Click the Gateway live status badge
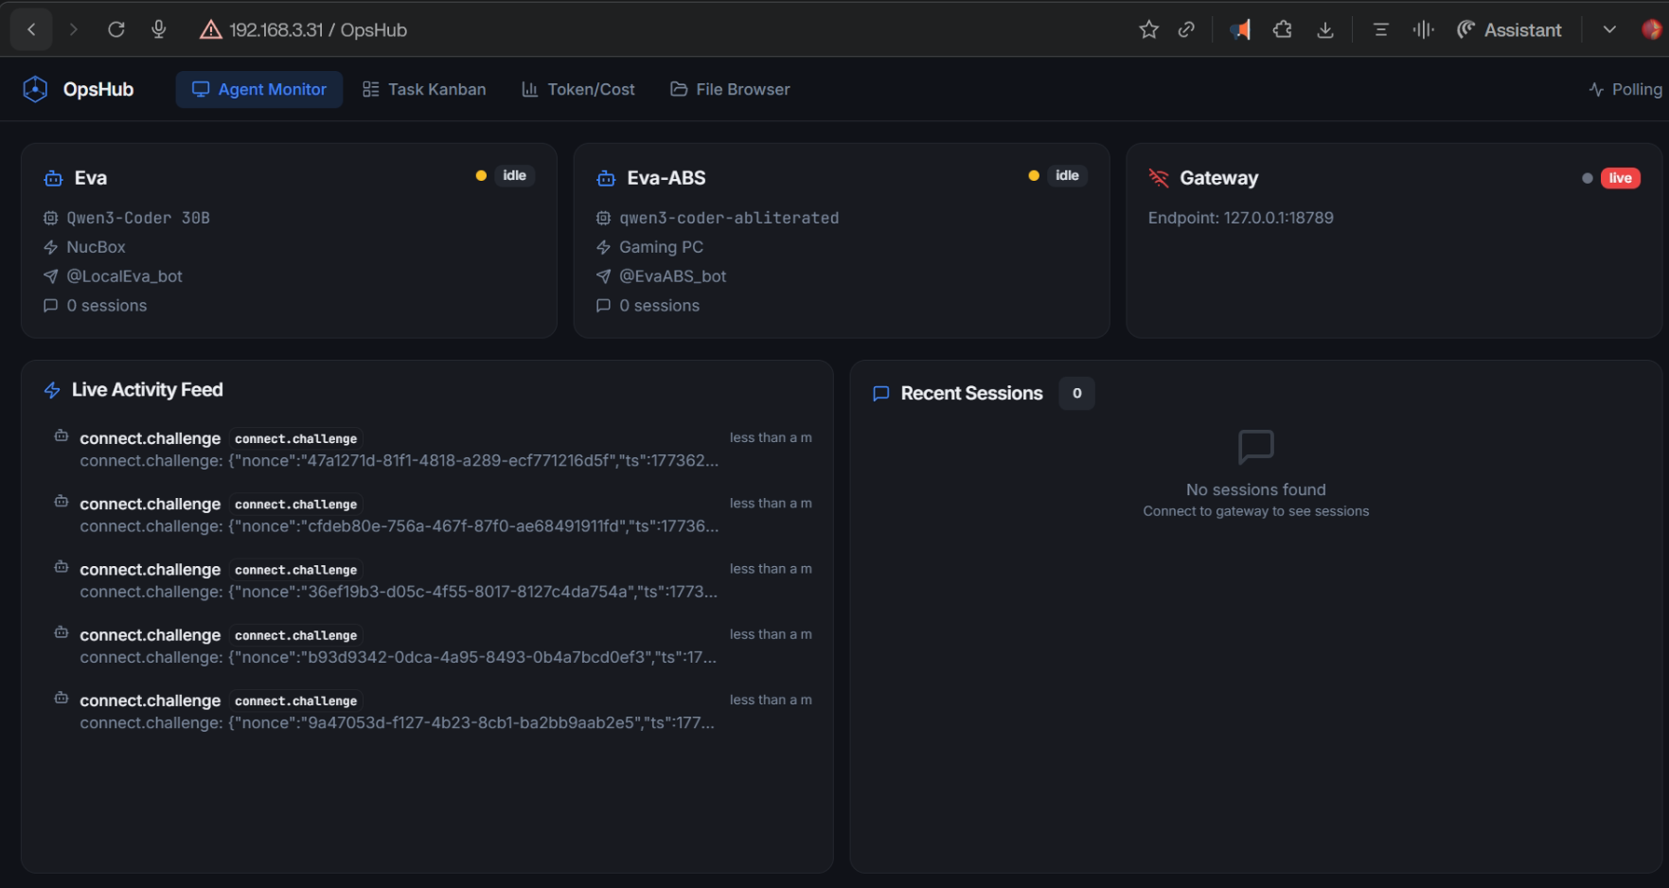This screenshot has height=888, width=1669. click(1620, 178)
